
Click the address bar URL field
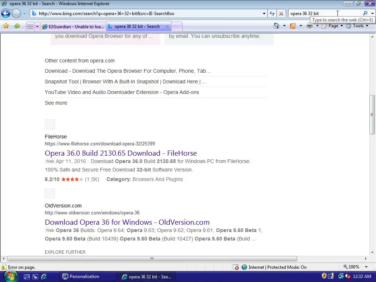(x=146, y=14)
